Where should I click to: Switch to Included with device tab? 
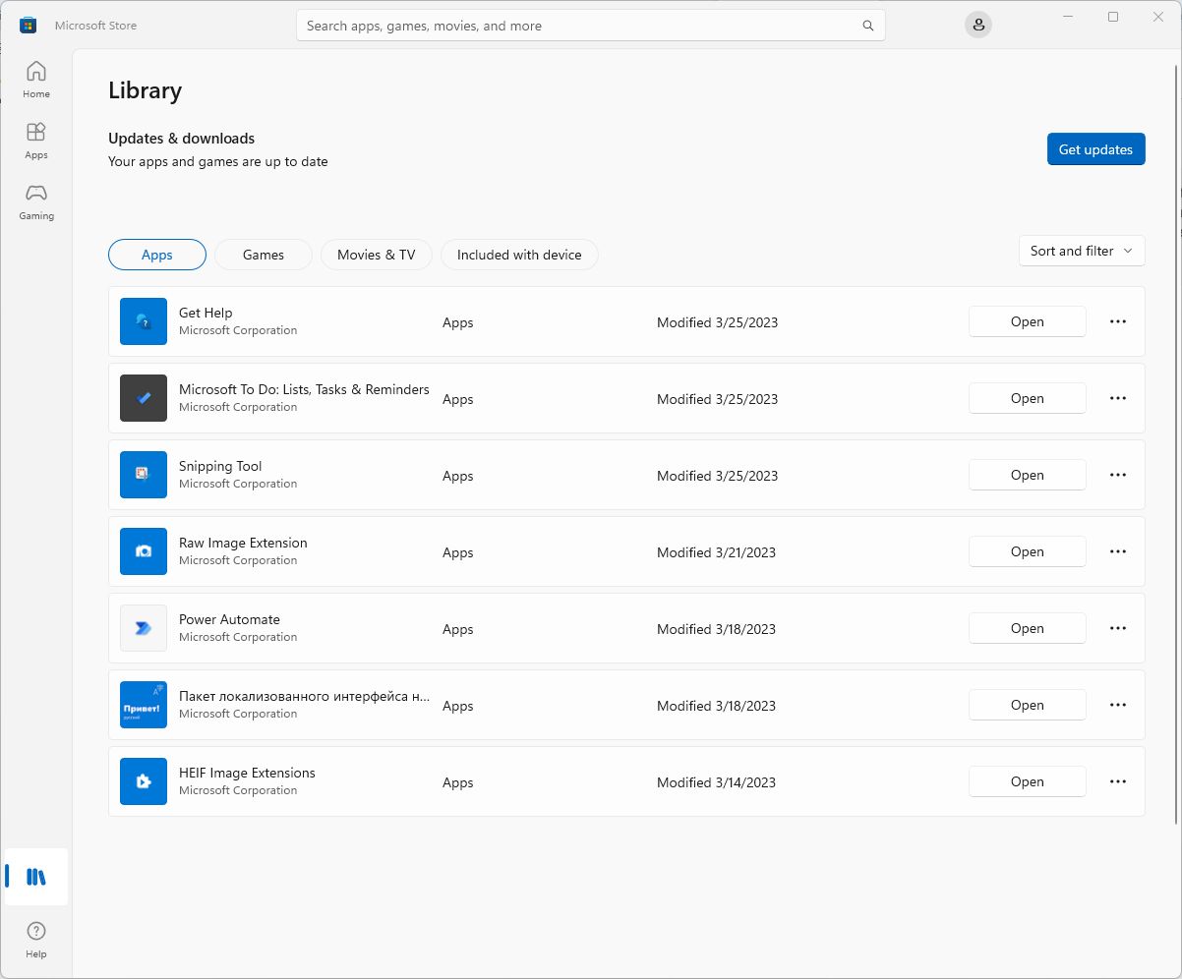(x=519, y=255)
